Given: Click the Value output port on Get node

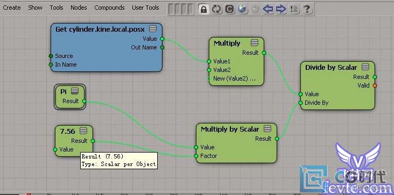Looking at the screenshot, I should tap(162, 39).
